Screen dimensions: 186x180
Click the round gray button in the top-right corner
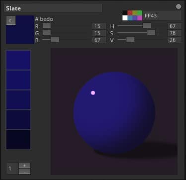179,6
